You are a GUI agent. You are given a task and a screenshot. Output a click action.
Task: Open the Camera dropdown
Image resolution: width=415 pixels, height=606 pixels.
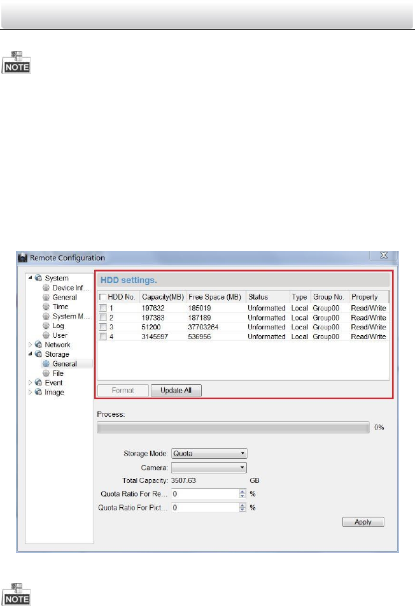pos(209,467)
